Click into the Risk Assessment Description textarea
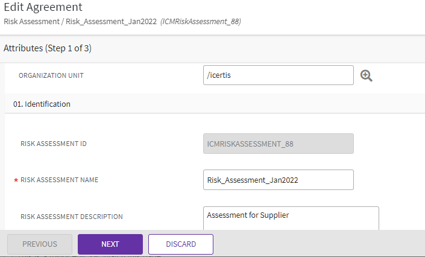 [291, 218]
